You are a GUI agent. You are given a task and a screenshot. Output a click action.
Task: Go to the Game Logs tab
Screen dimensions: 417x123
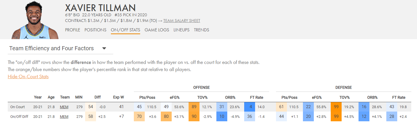157,30
